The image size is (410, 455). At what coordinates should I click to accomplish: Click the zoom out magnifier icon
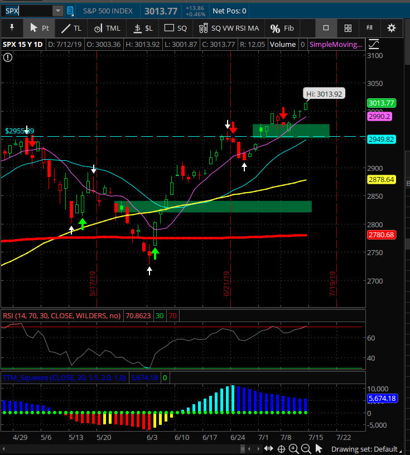point(305,449)
